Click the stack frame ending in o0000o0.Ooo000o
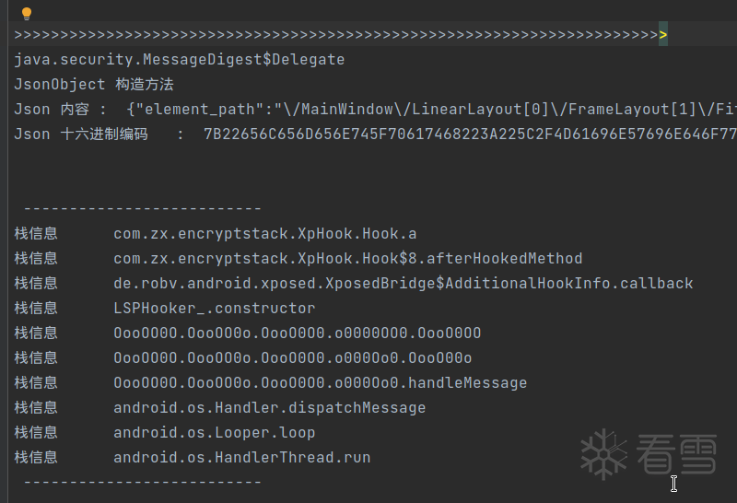Screen dimensions: 737x503 point(292,358)
